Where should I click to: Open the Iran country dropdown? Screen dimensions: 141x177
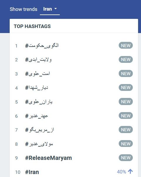pyautogui.click(x=50, y=9)
